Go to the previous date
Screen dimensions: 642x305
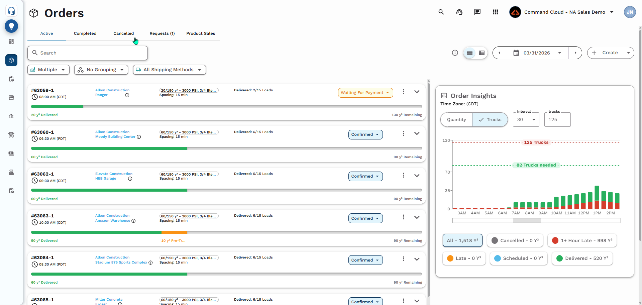pos(500,53)
